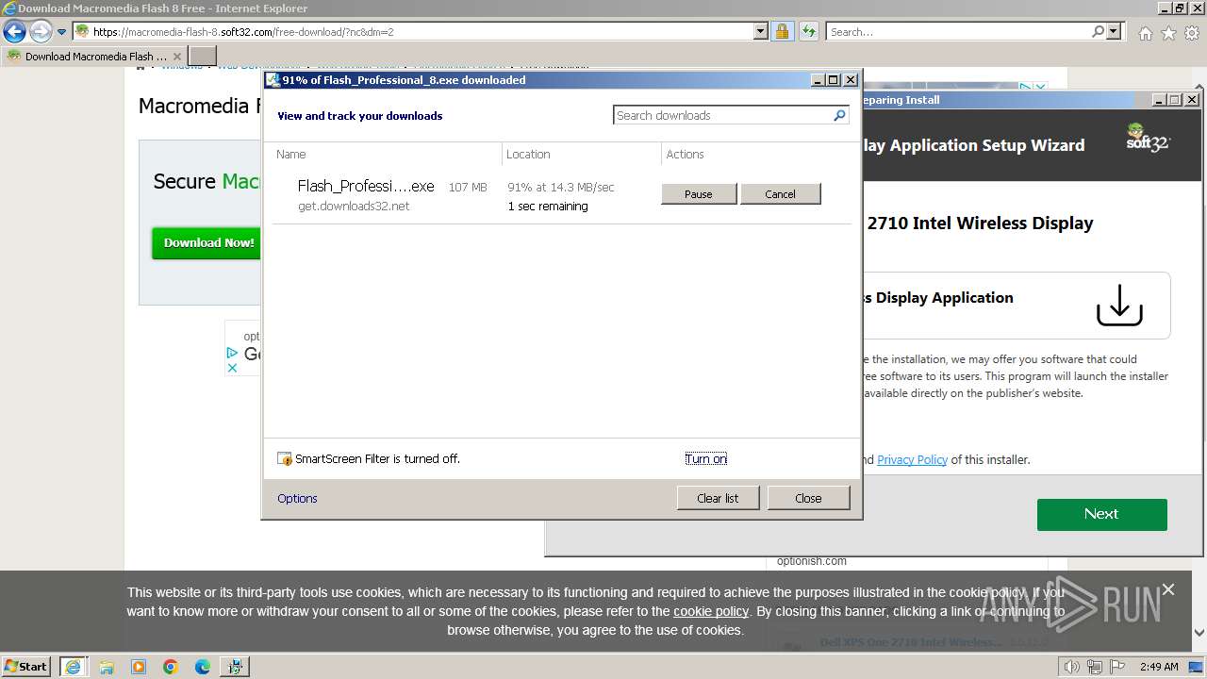Close the Download Macromedia Flash tab
The image size is (1207, 679).
179,56
